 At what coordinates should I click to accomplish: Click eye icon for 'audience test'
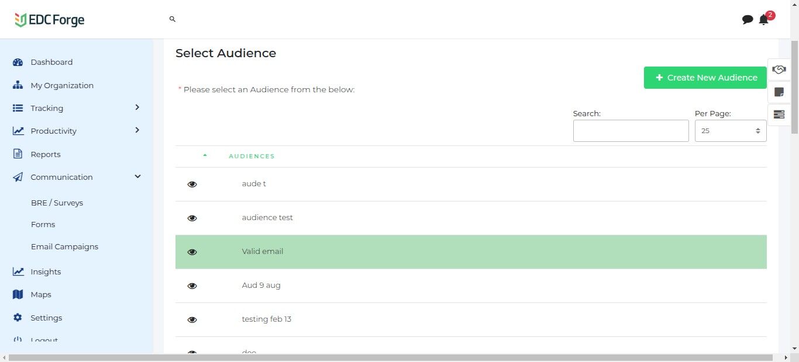tap(192, 218)
